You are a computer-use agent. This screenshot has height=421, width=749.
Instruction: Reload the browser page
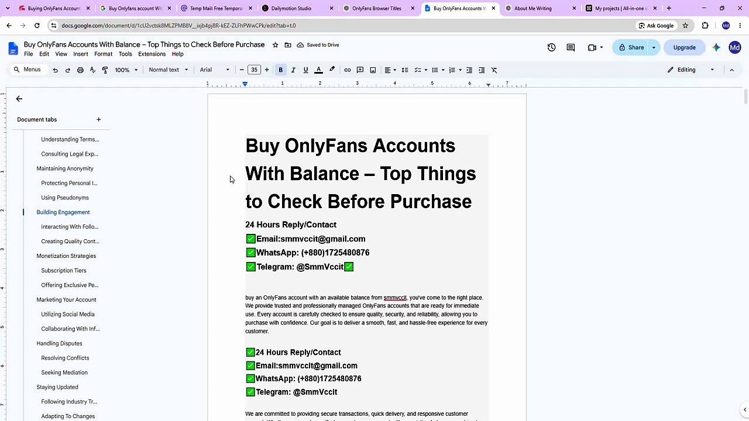click(x=37, y=26)
